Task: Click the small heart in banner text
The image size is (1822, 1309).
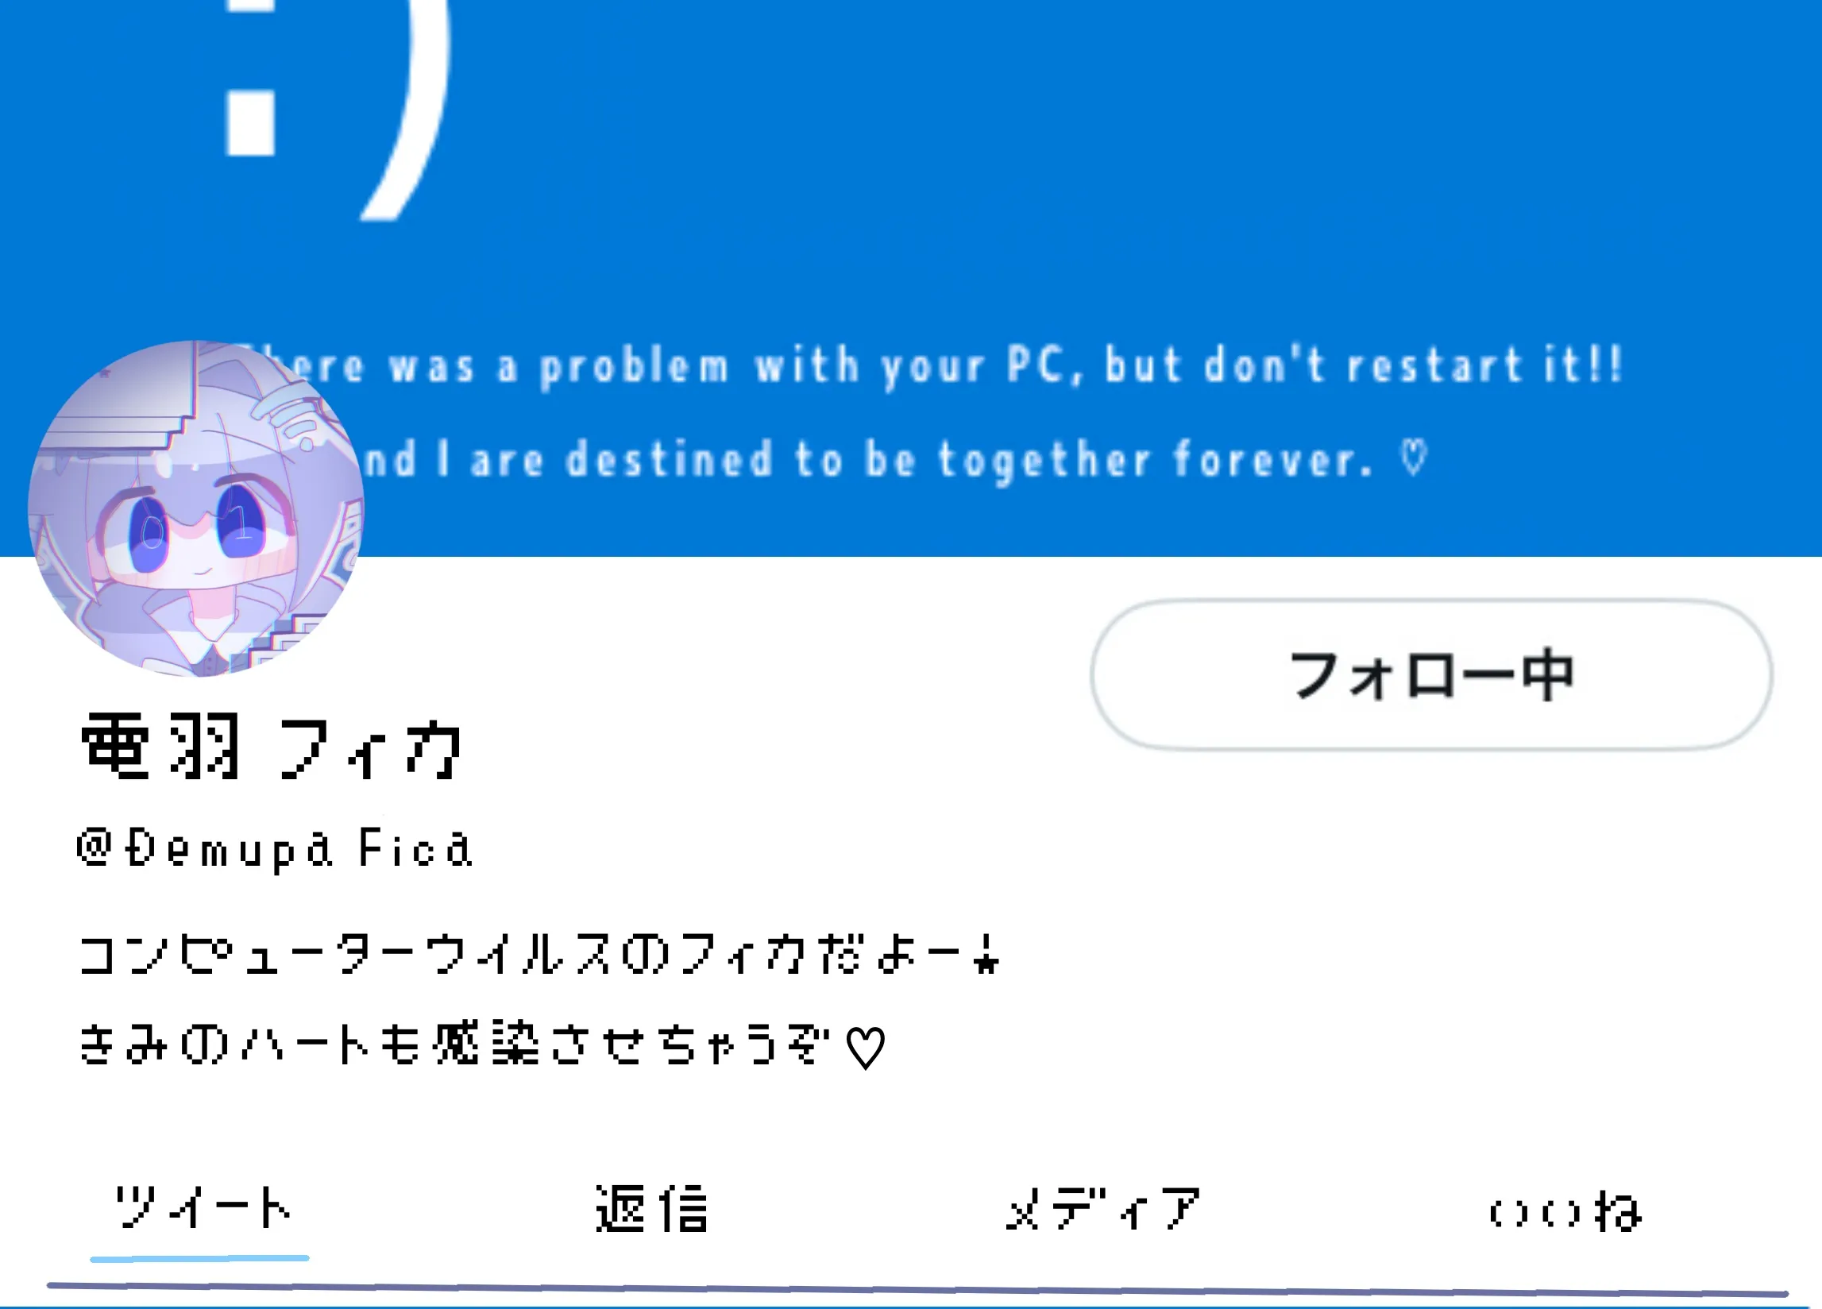Action: (1413, 458)
